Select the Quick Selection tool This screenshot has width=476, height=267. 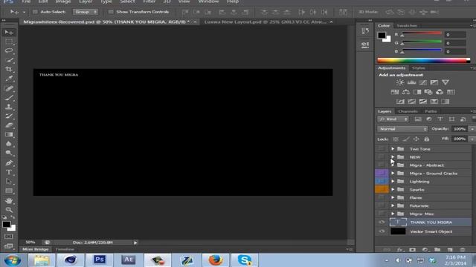coord(9,60)
